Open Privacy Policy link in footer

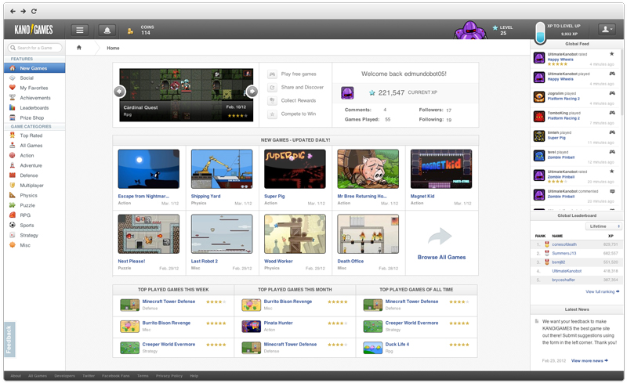point(169,376)
